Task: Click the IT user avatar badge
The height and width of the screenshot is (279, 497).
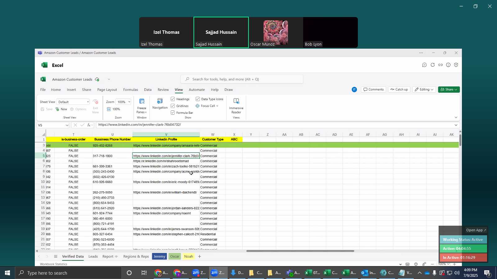Action: [x=354, y=90]
